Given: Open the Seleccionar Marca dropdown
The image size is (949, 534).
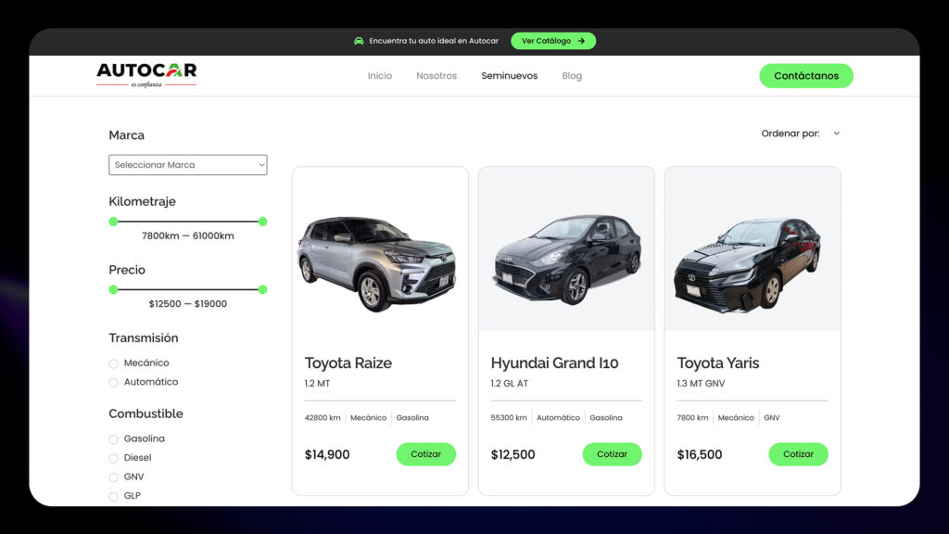Looking at the screenshot, I should tap(187, 165).
